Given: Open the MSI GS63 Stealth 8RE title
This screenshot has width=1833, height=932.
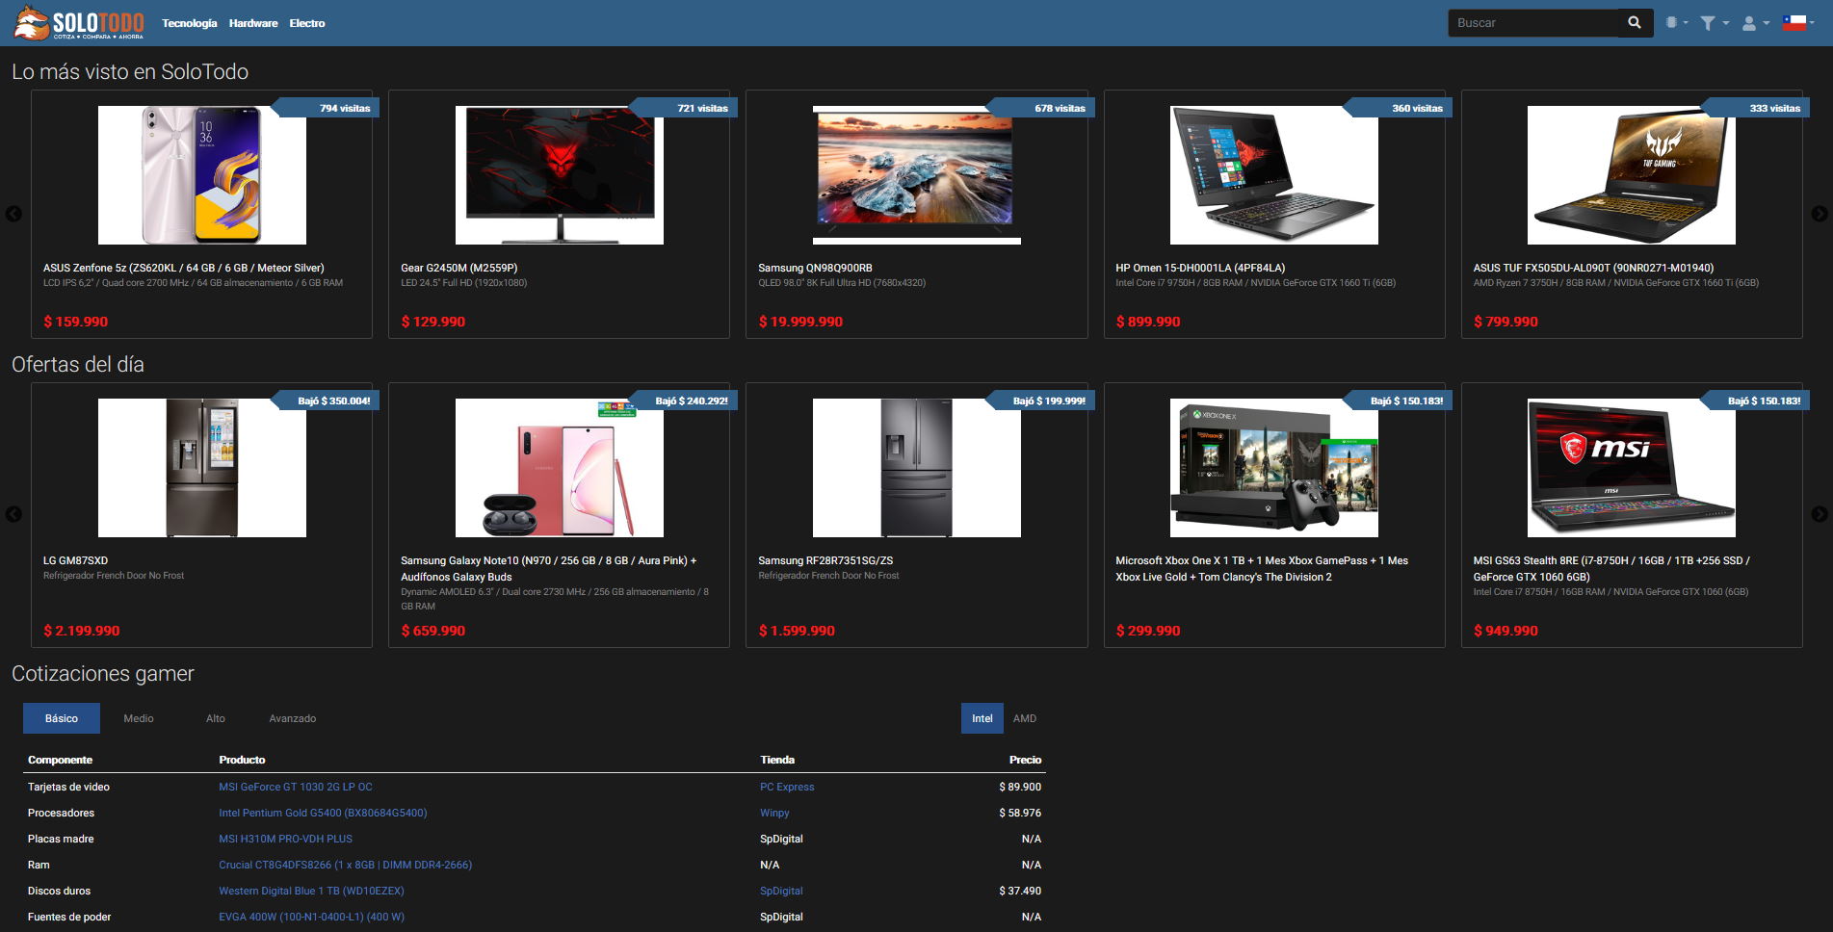Looking at the screenshot, I should (1611, 568).
